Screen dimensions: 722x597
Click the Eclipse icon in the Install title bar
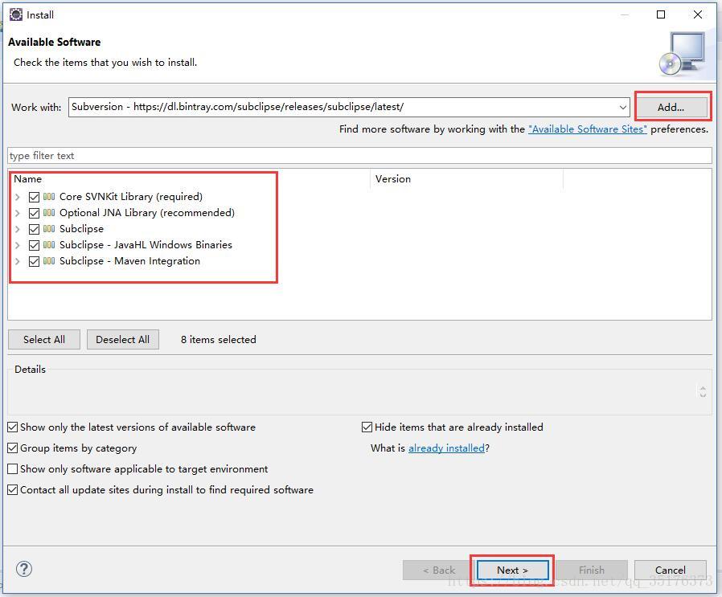click(15, 14)
